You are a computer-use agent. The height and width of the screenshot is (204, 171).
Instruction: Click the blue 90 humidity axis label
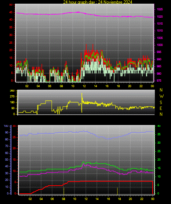click(x=7, y=133)
